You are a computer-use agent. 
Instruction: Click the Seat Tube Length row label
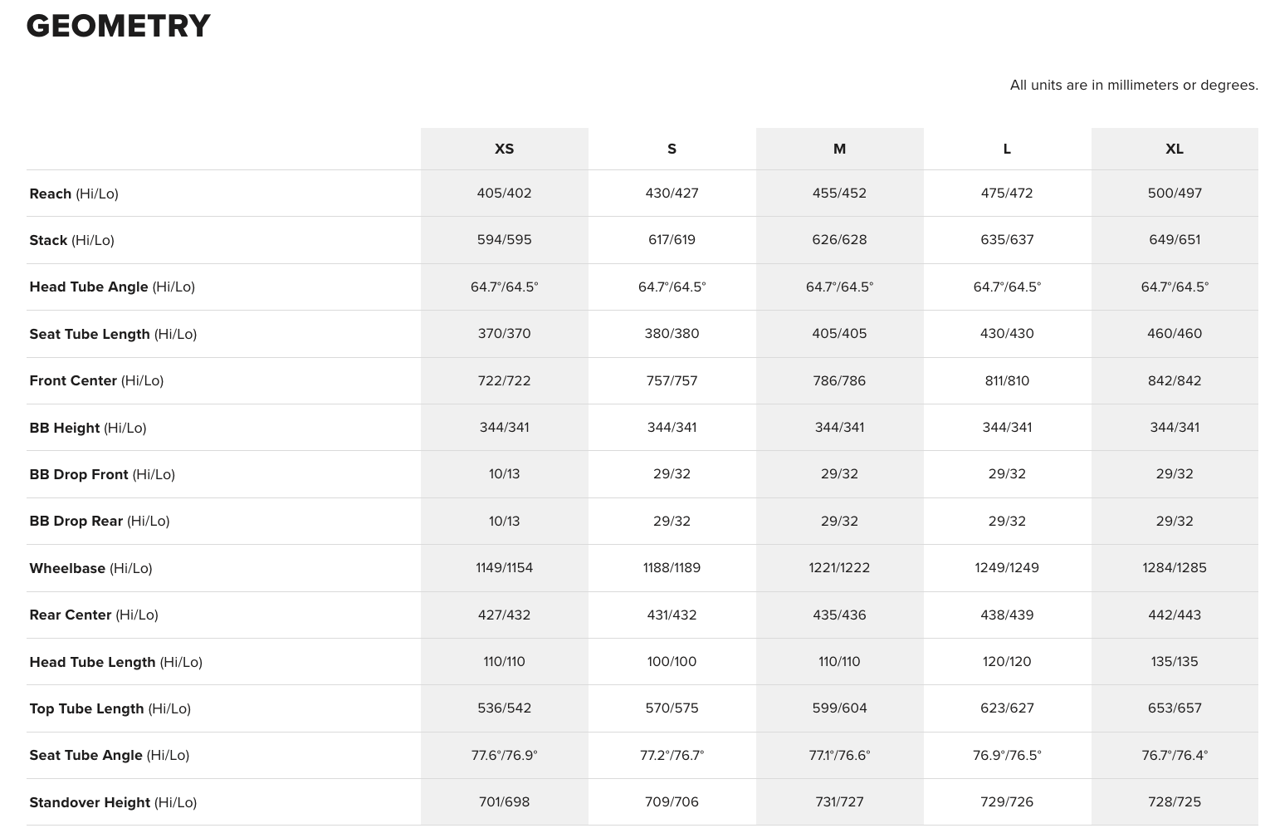tap(113, 334)
